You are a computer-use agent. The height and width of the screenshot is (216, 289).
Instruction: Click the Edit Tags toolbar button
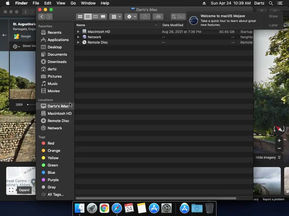[158, 17]
